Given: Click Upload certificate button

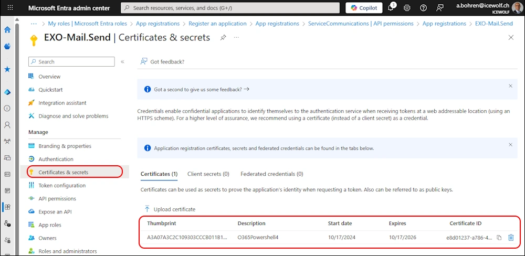Looking at the screenshot, I should point(169,209).
